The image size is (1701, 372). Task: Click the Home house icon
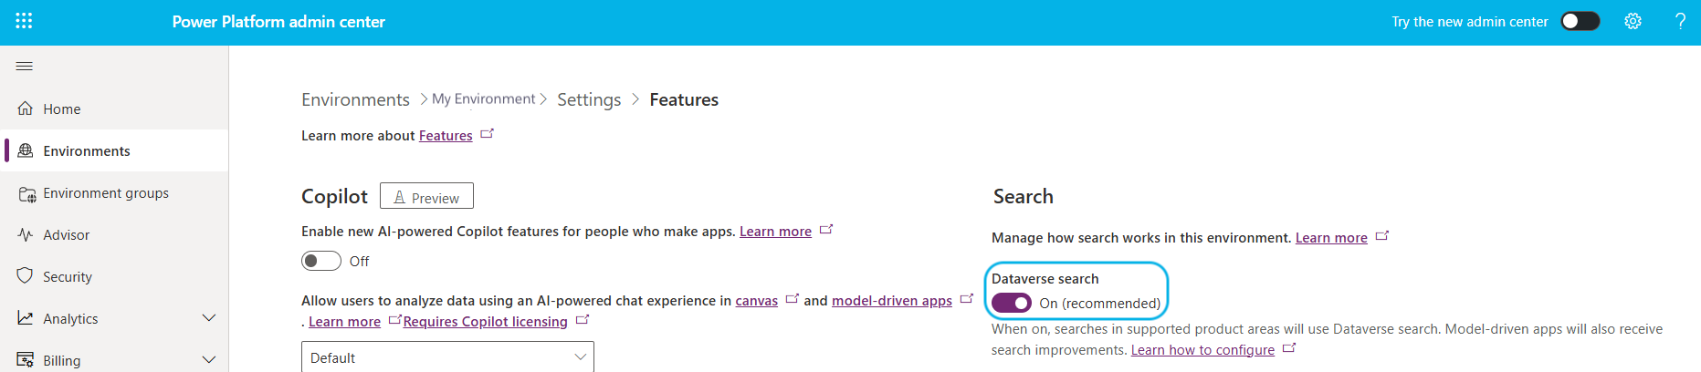pos(26,108)
